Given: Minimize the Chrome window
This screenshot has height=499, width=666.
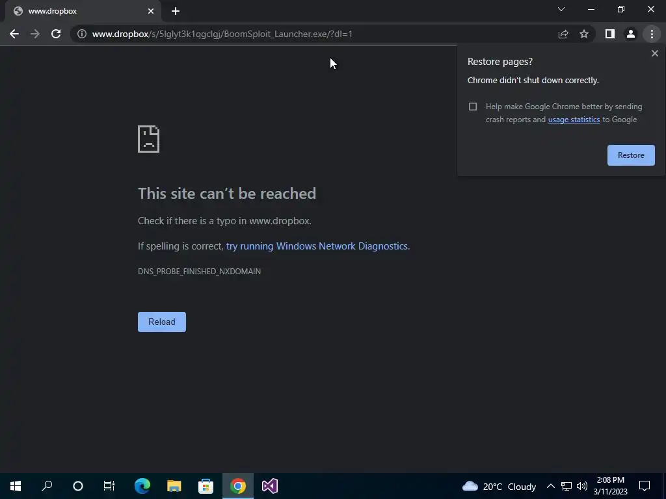Looking at the screenshot, I should tap(591, 9).
